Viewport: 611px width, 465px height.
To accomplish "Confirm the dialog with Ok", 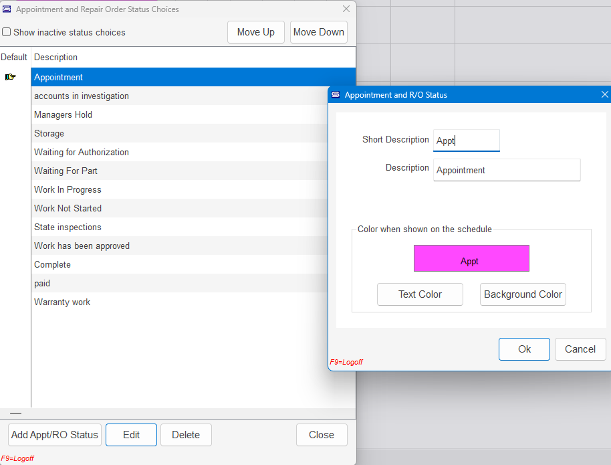I will coord(524,349).
